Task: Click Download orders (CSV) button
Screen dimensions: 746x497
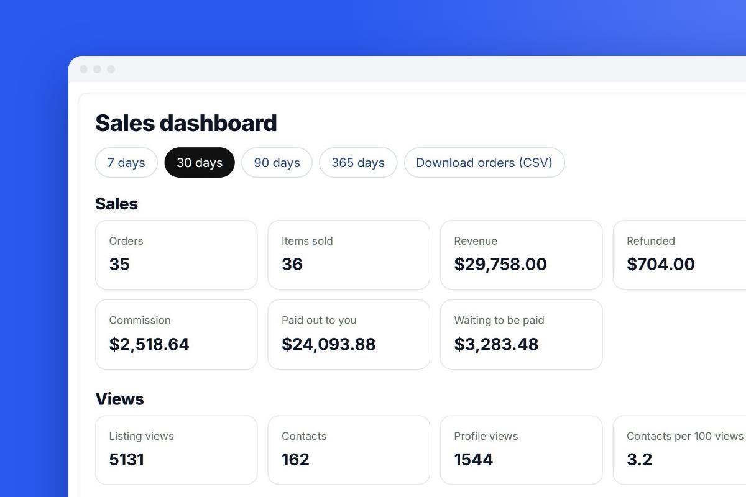Action: pyautogui.click(x=484, y=163)
